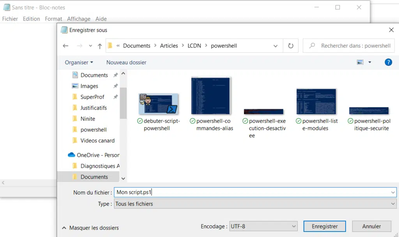
Task: Expand the address bar history dropdown
Action: tap(275, 46)
